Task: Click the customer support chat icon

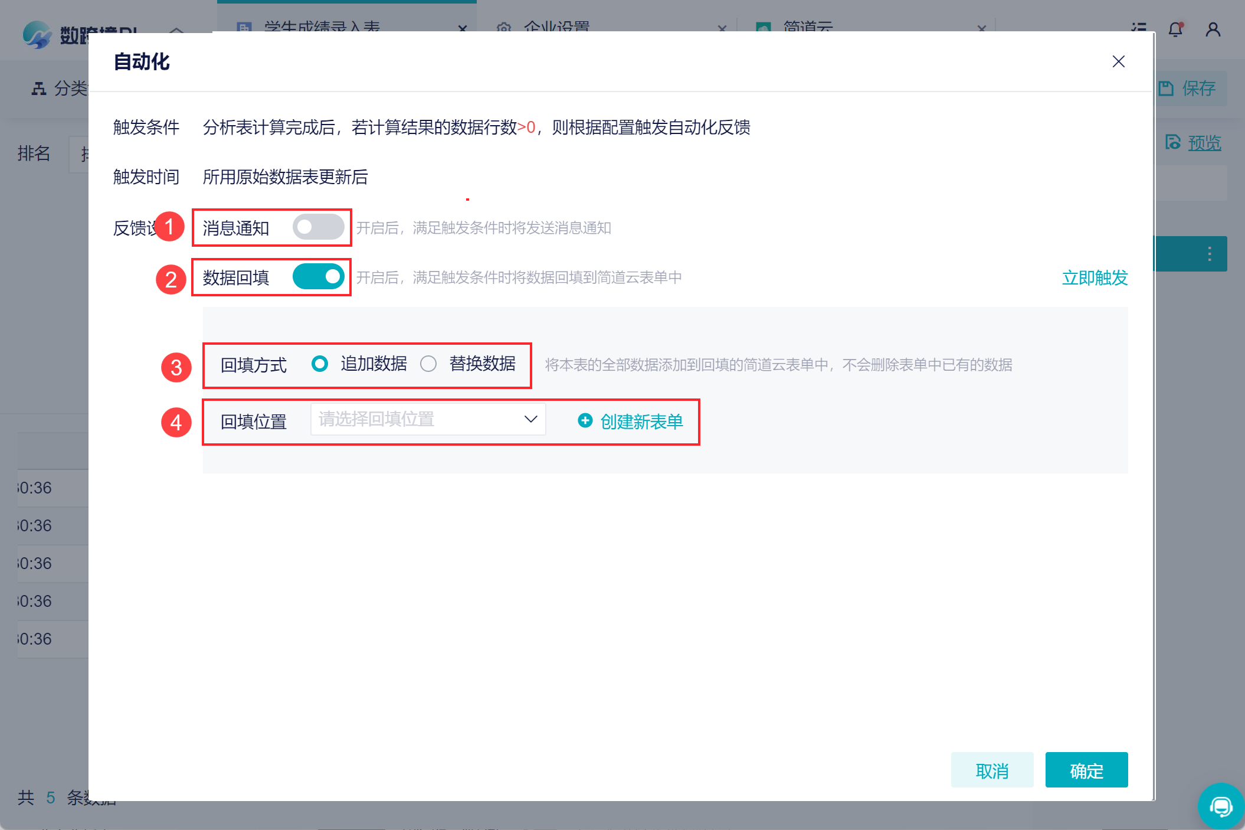Action: click(1220, 806)
